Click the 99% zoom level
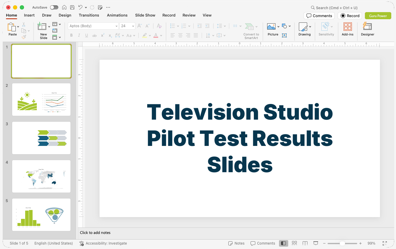The height and width of the screenshot is (249, 396). coord(371,243)
